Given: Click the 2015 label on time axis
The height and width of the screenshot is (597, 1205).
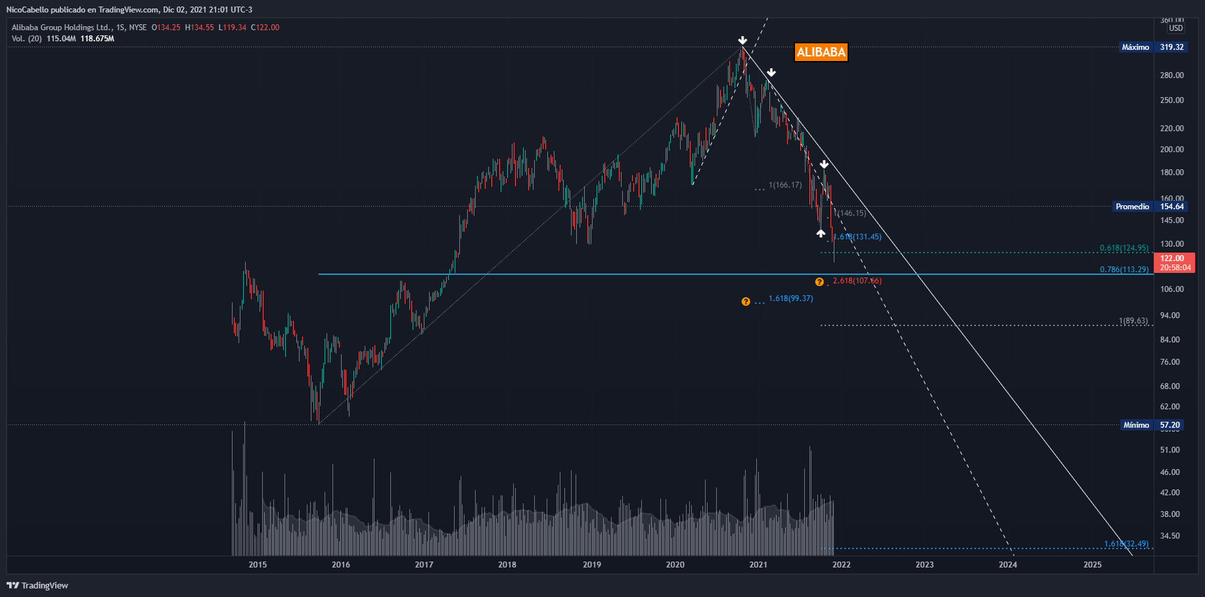Looking at the screenshot, I should (258, 565).
